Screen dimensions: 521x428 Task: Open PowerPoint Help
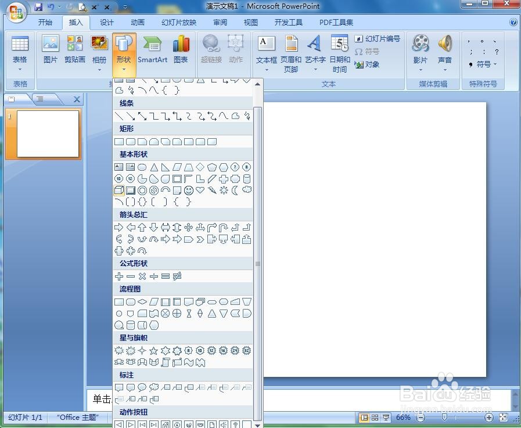pos(513,22)
